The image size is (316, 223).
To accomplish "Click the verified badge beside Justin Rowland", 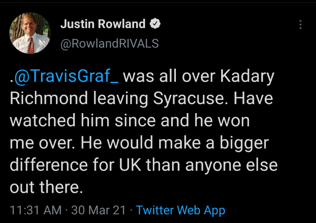I will [155, 24].
